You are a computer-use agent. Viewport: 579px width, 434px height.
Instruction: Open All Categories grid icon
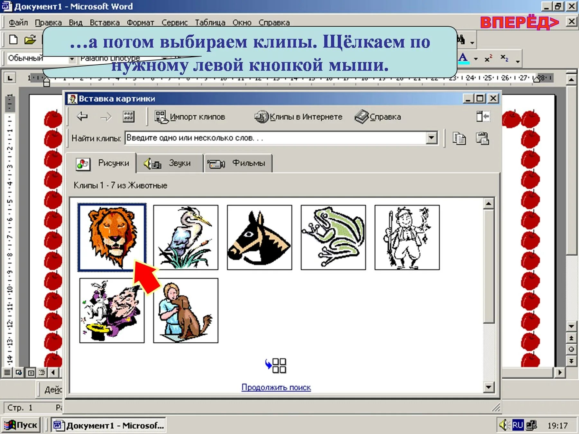129,117
